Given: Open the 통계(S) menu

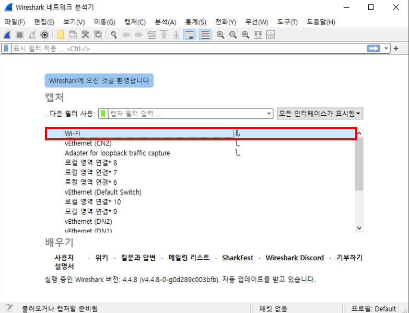Looking at the screenshot, I should point(195,22).
